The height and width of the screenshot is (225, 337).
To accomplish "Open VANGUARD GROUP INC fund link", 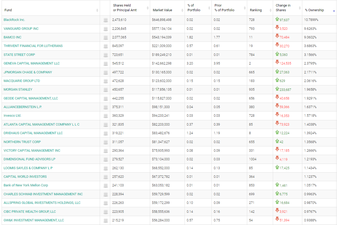I will coord(21,29).
